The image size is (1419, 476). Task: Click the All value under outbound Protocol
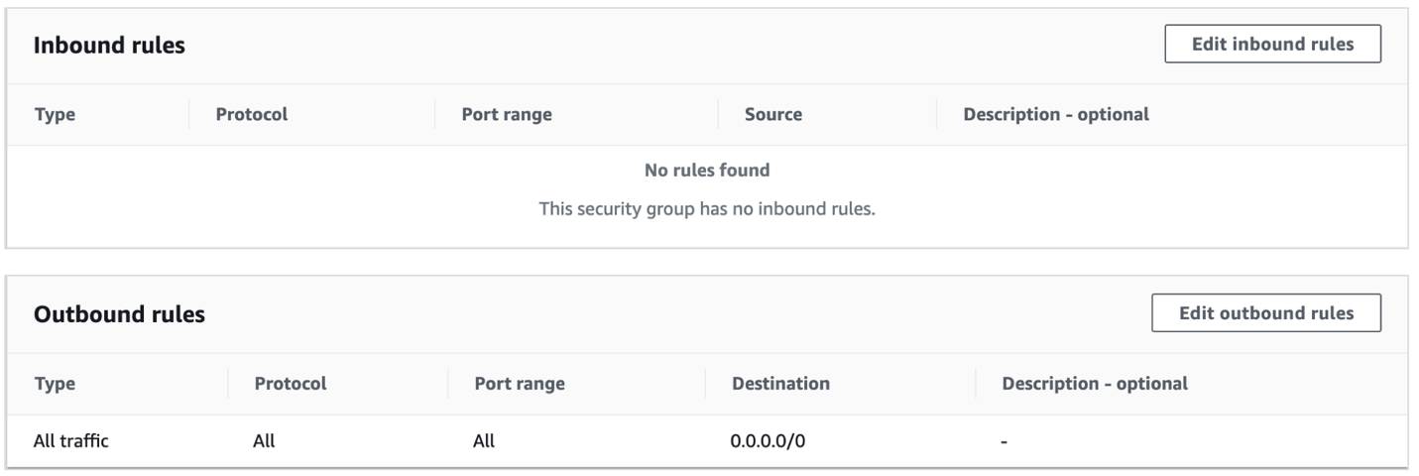click(x=264, y=441)
